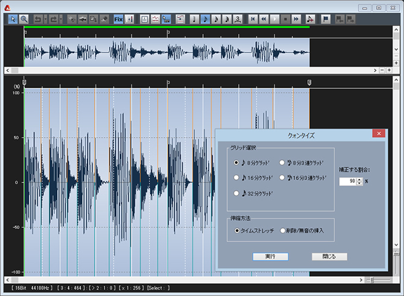This screenshot has width=404, height=296.
Task: Click the note with red arrow icon
Action: click(310, 19)
